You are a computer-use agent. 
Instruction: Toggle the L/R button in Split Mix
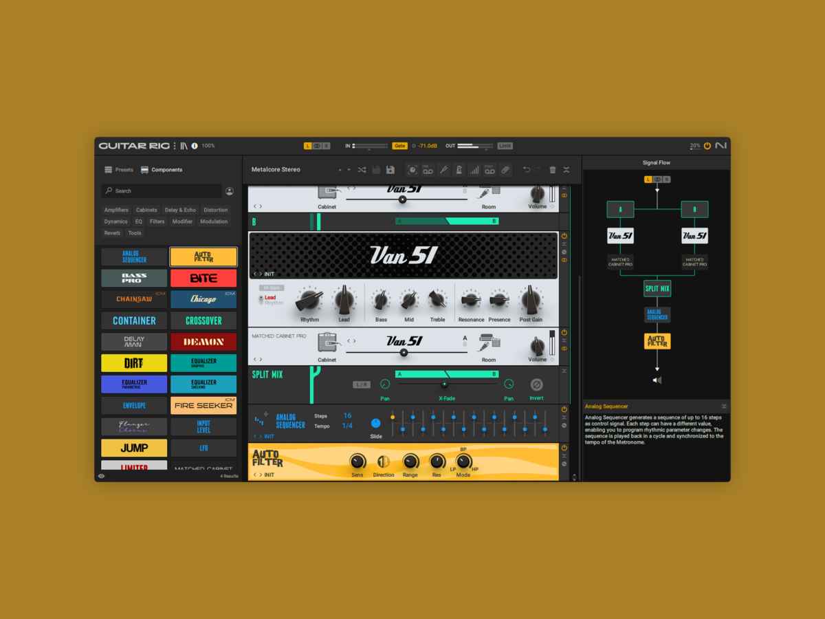pyautogui.click(x=362, y=384)
